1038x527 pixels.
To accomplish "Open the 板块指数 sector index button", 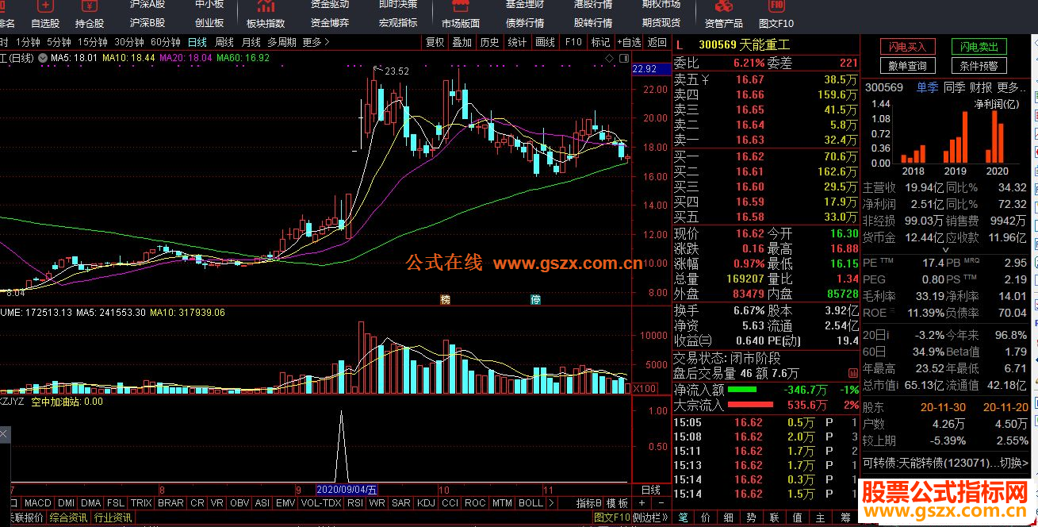I will pyautogui.click(x=266, y=16).
